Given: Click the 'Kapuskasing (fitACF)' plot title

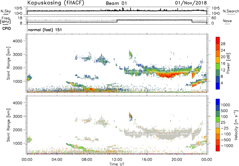Looking at the screenshot, I should click(56, 3).
